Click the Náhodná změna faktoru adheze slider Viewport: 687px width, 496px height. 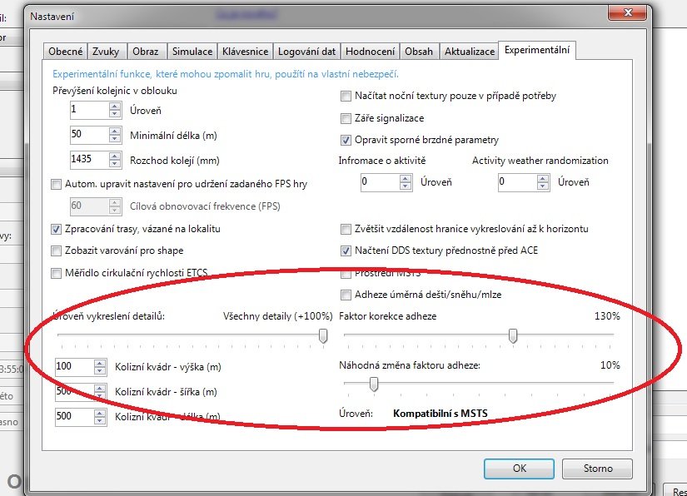click(x=374, y=383)
